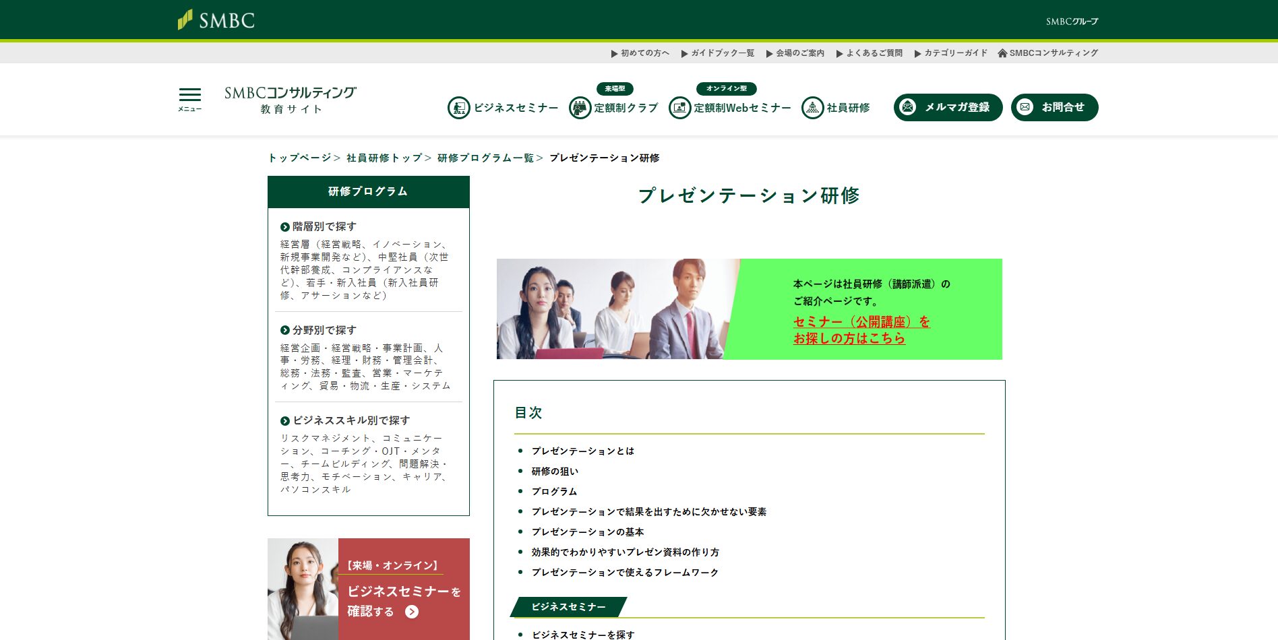1278x640 pixels.
Task: Click the 定額制クラブ group icon
Action: tap(580, 108)
